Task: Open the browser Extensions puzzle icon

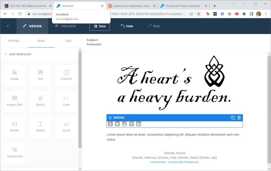Action: click(x=244, y=14)
